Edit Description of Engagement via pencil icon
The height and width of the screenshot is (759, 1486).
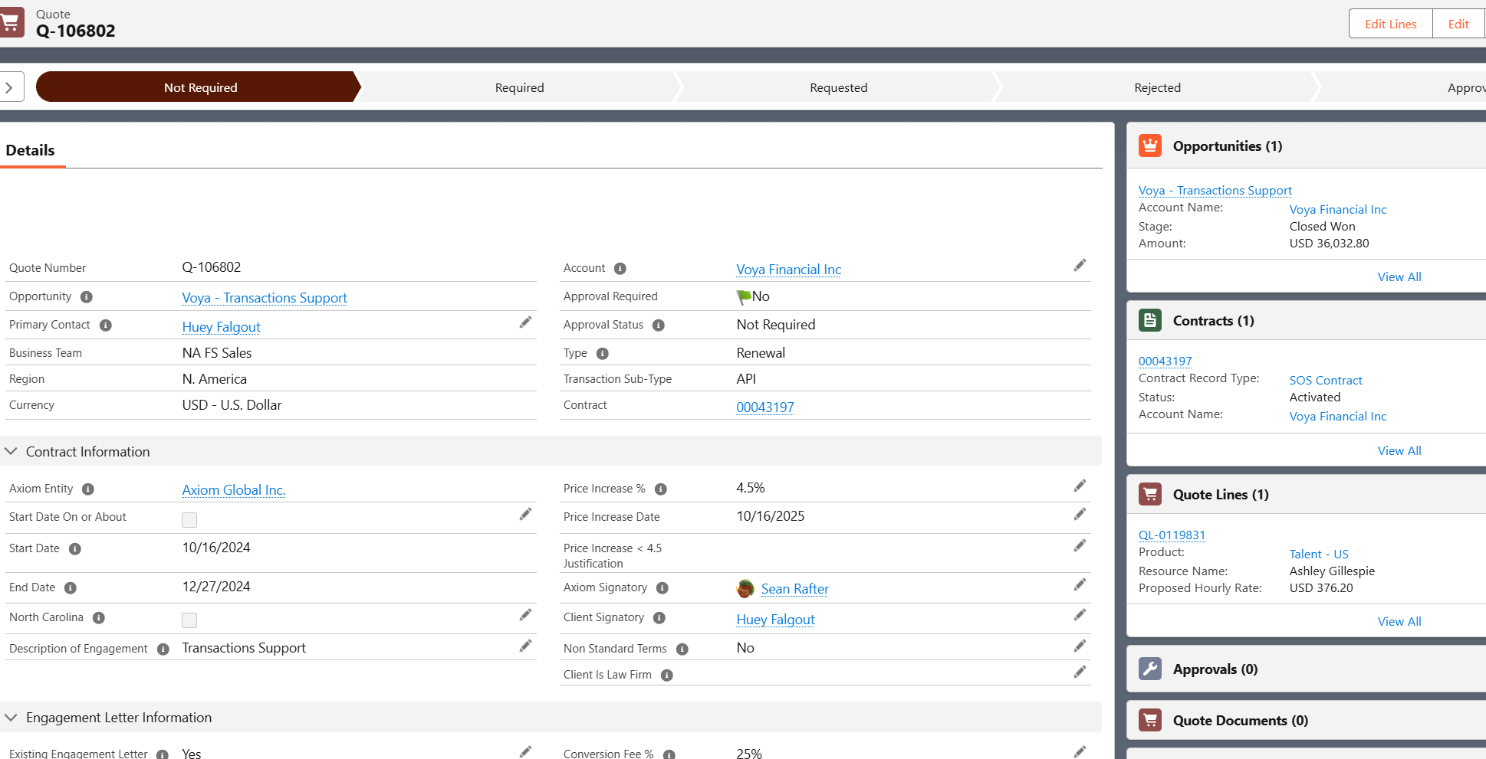coord(525,646)
